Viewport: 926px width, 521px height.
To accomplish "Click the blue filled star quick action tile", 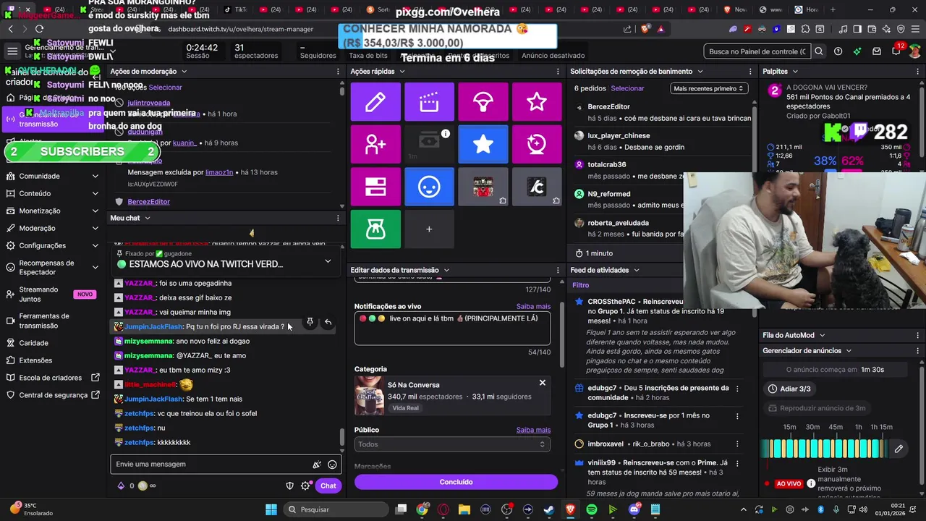I will point(483,145).
